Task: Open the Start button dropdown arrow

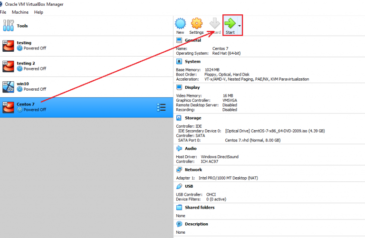Action: [240, 26]
